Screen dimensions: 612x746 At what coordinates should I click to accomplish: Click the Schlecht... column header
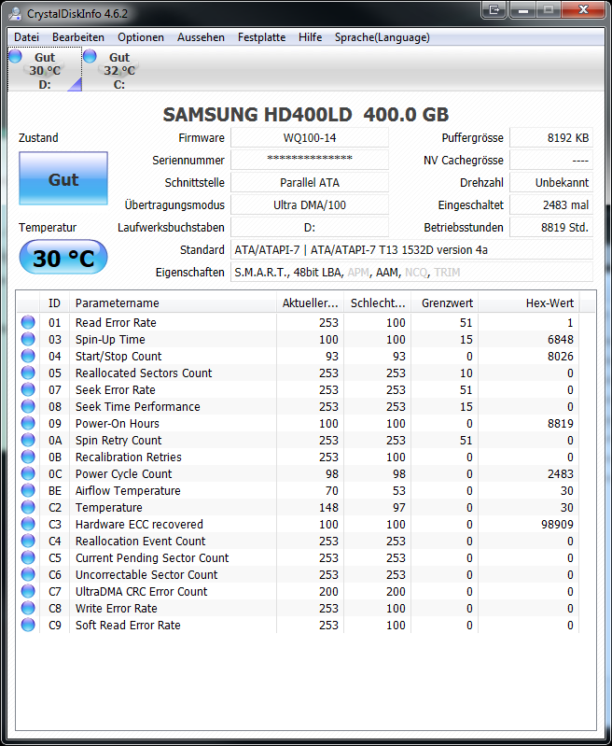tap(378, 303)
